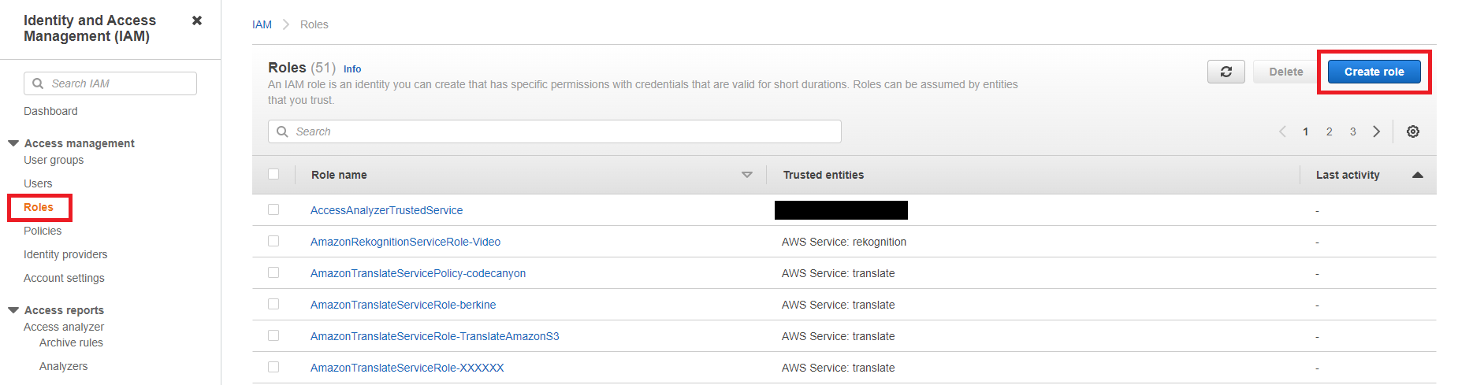Click the Role name sort arrow
The image size is (1458, 385).
pos(747,175)
